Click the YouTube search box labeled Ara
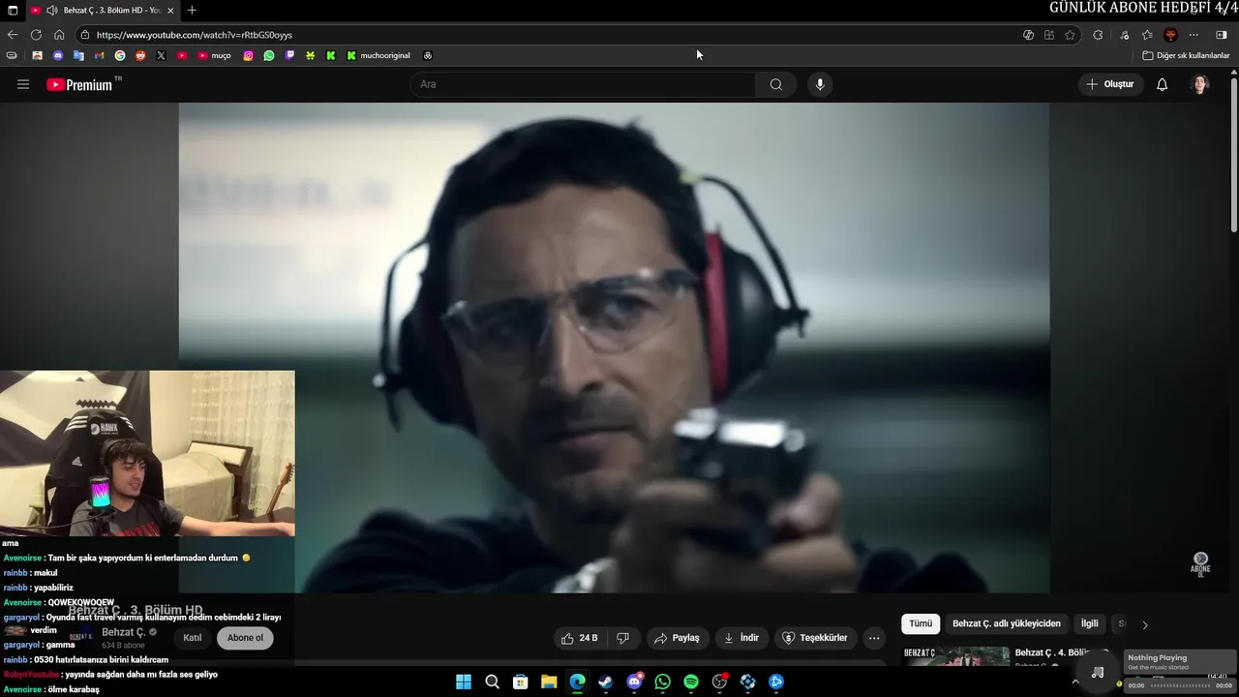 584,84
